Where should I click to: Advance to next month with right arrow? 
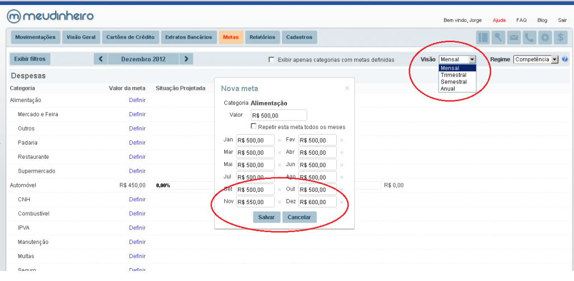click(x=186, y=58)
